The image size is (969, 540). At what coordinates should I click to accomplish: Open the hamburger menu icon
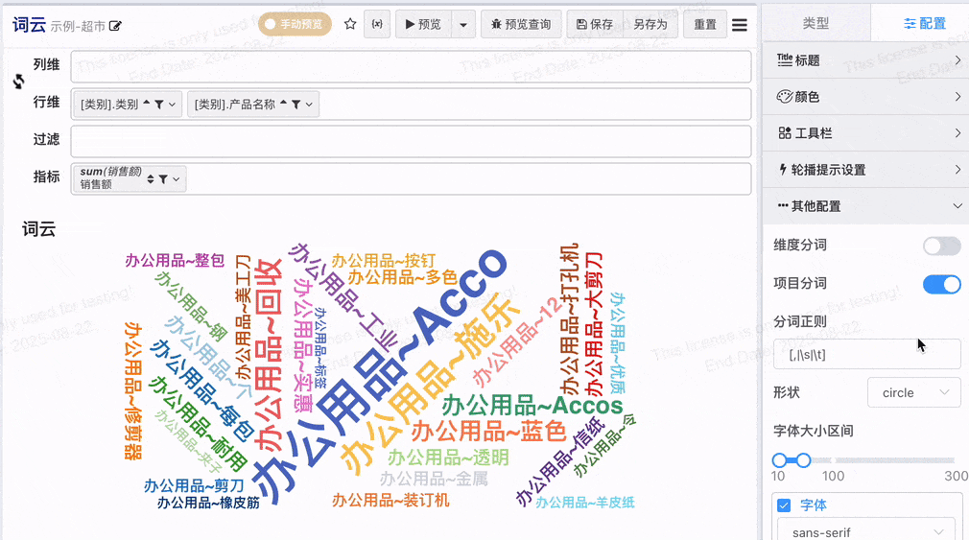coord(740,25)
